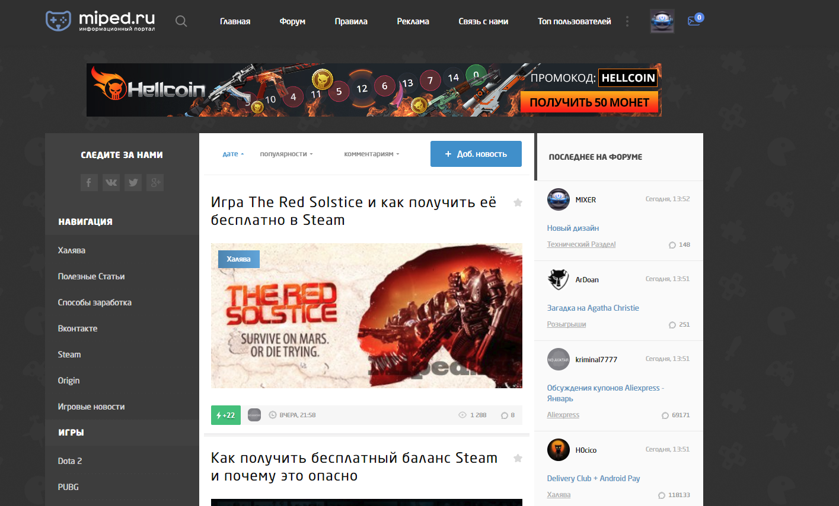Click the 148 replies count for Новый дизайн
Screen dimensions: 839x506
(x=680, y=244)
